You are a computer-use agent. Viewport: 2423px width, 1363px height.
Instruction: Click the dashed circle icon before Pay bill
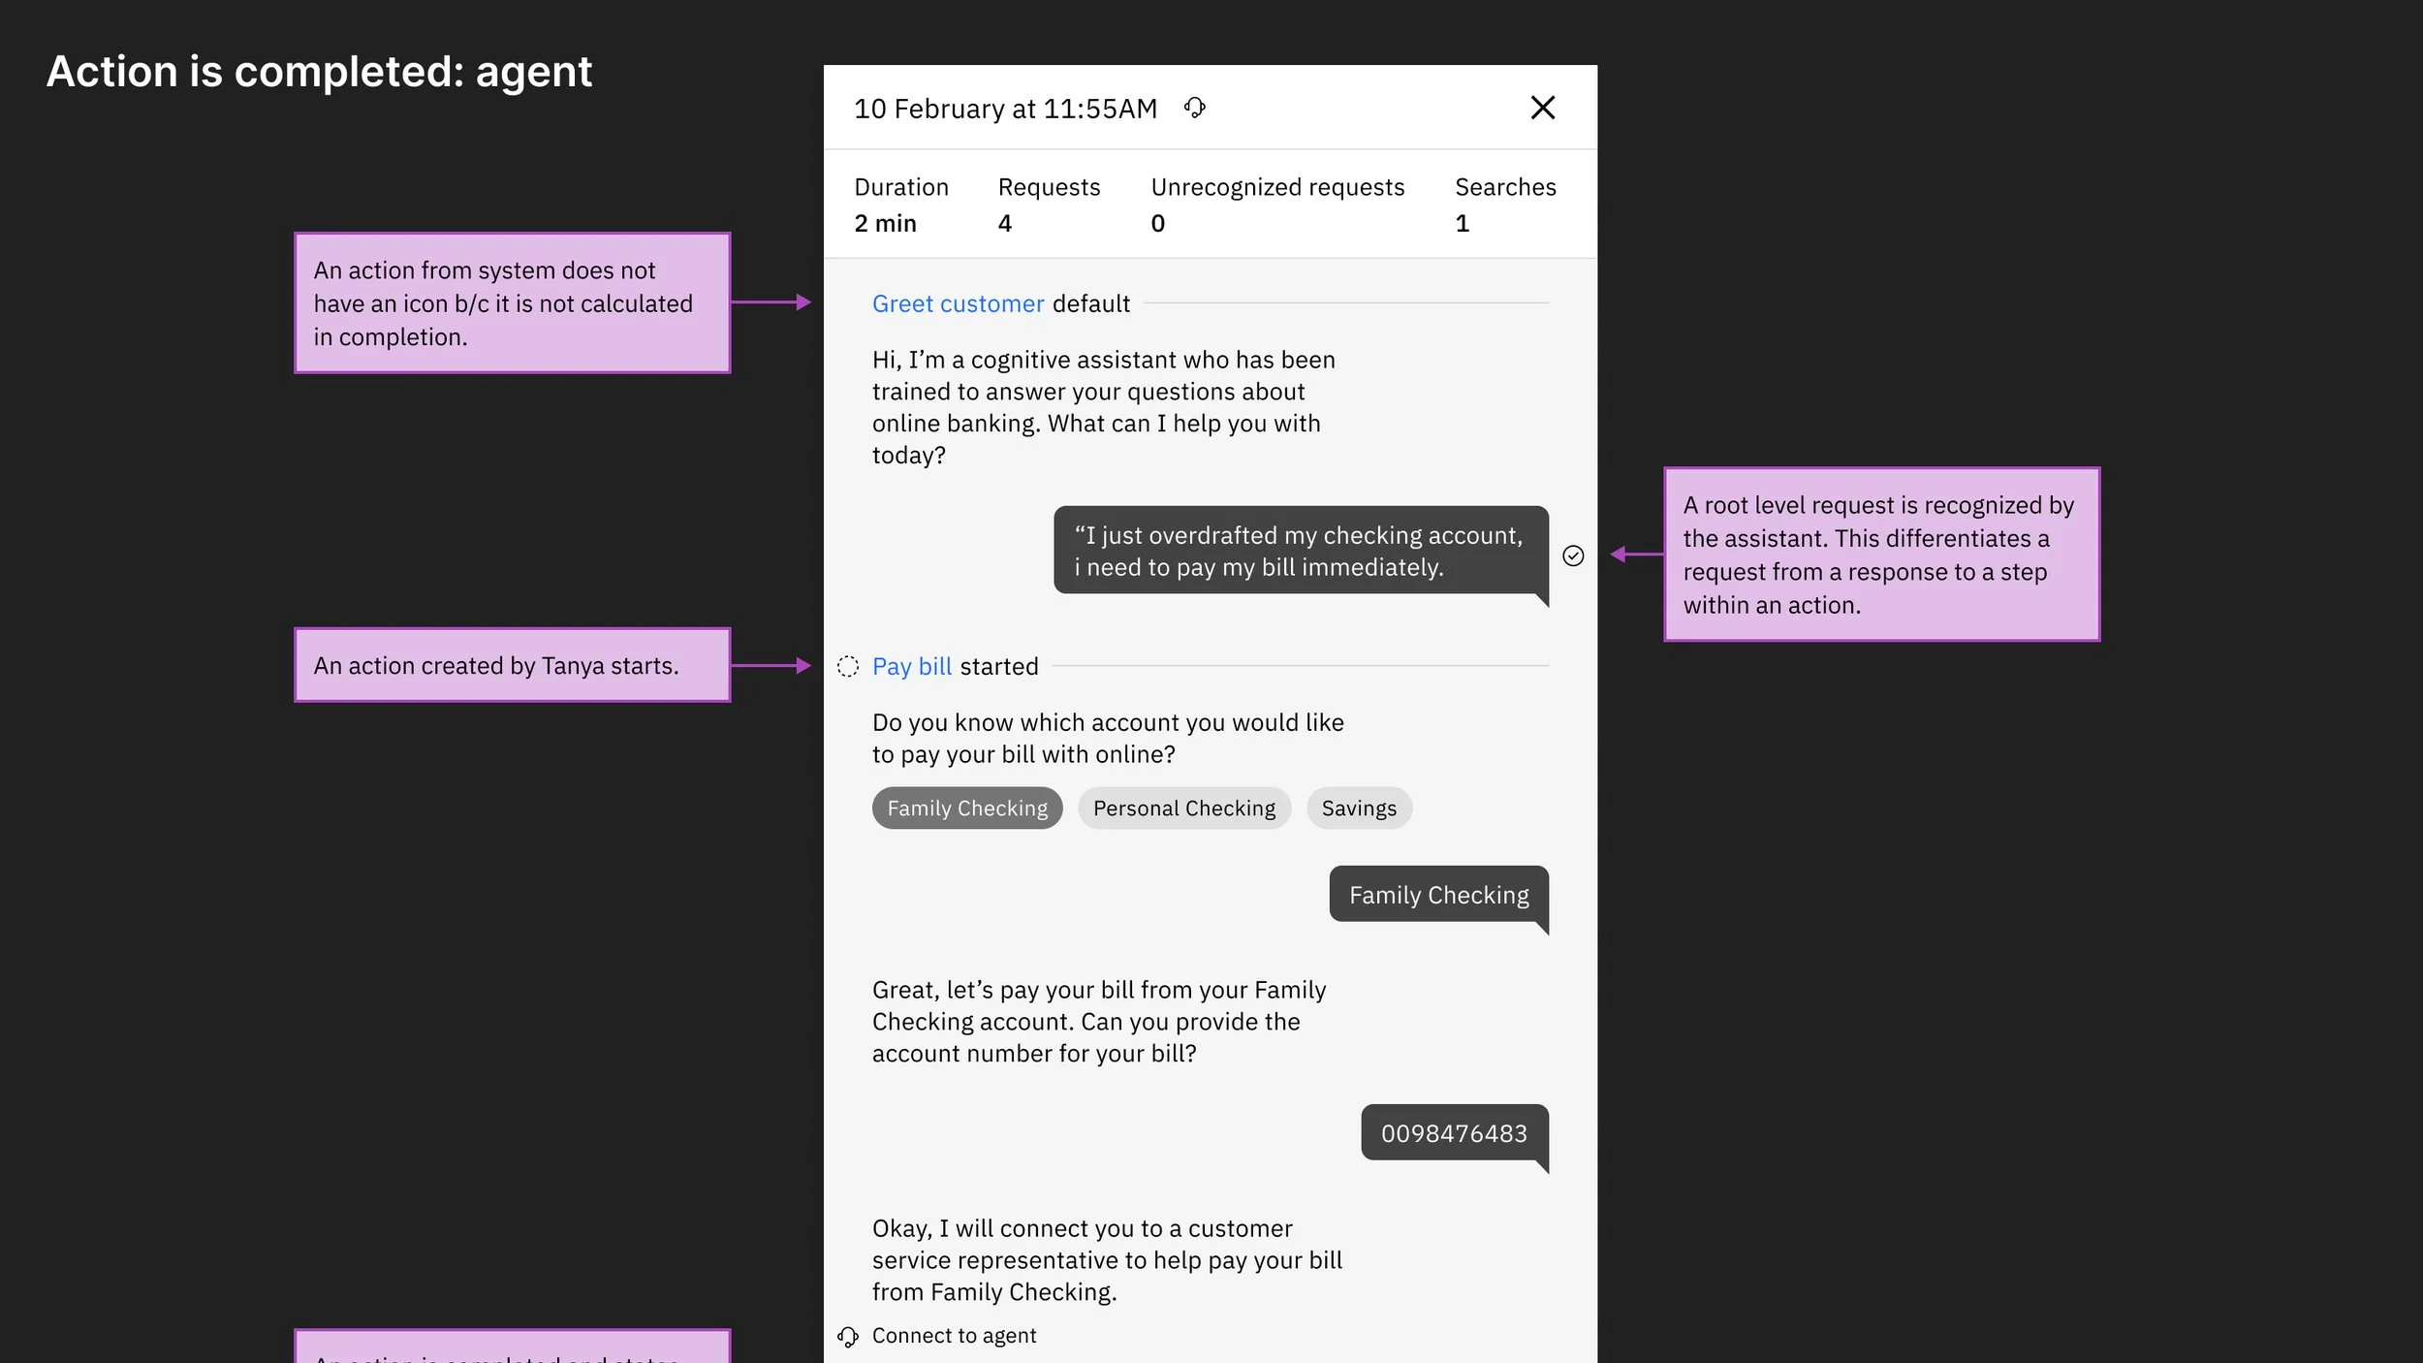coord(848,666)
